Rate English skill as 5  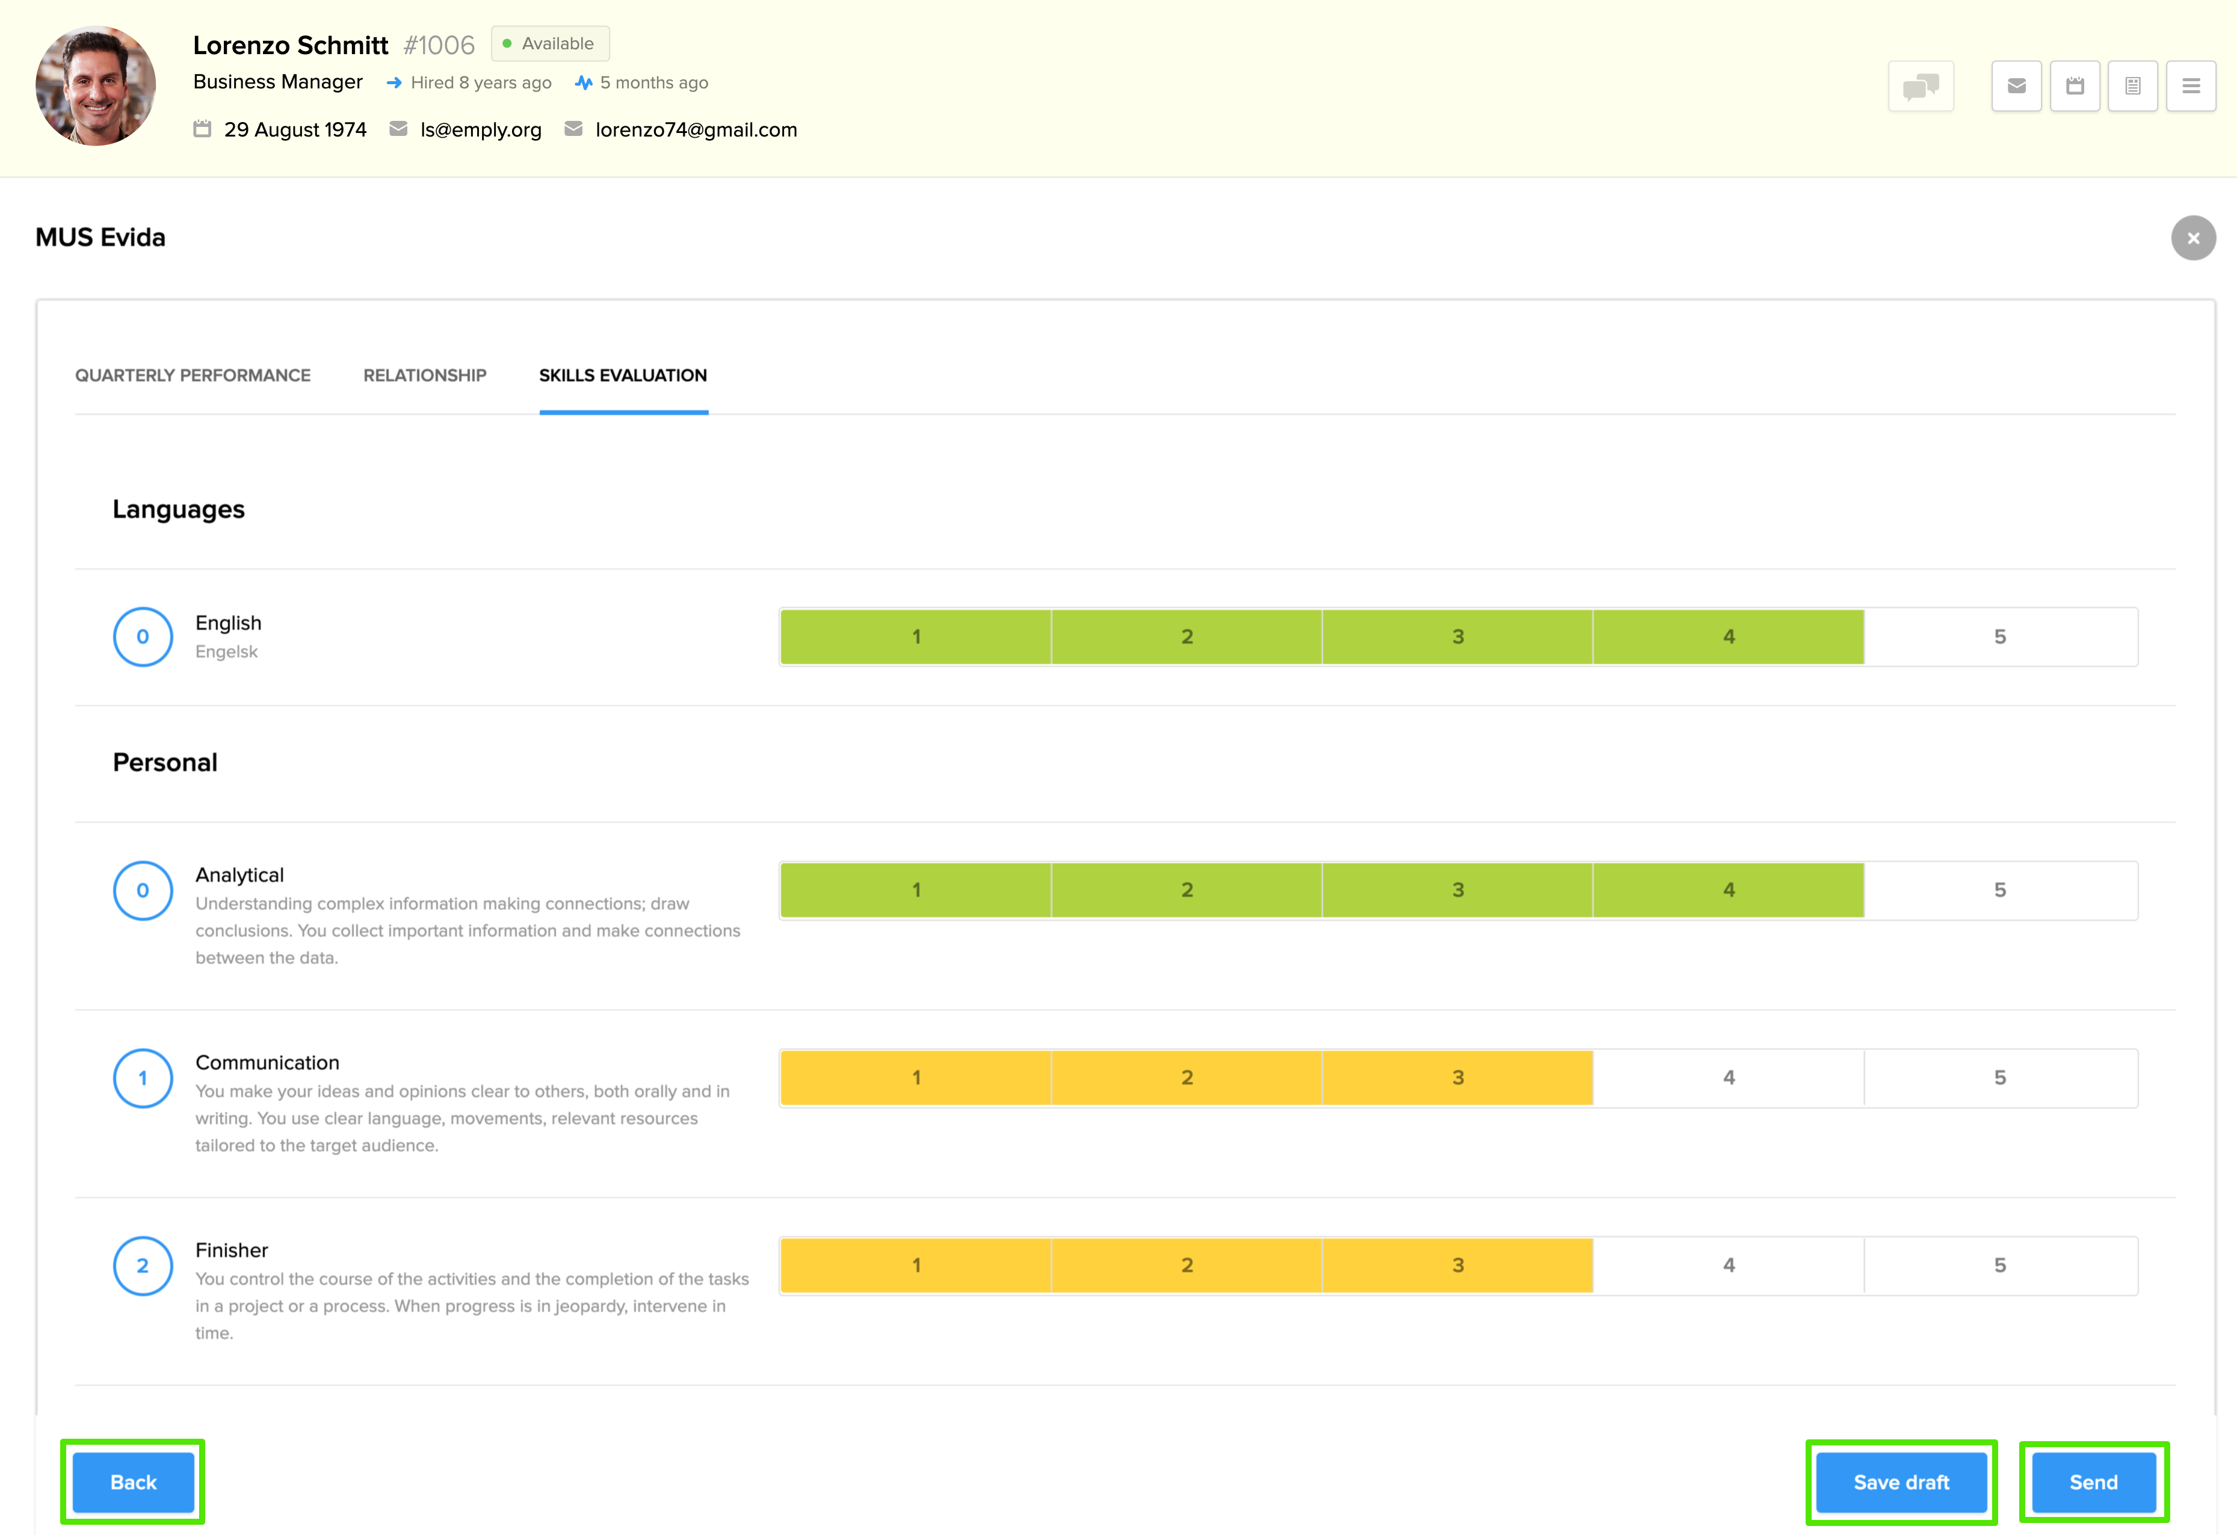point(1999,636)
